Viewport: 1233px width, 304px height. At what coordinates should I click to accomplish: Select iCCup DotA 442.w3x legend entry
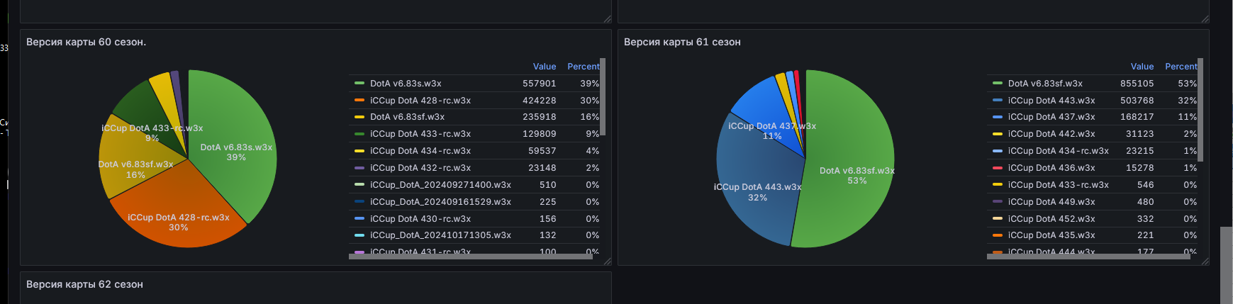pyautogui.click(x=1051, y=134)
